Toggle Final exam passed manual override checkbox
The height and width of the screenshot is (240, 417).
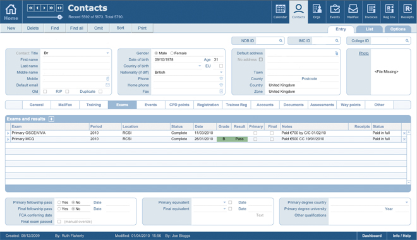[x=59, y=222]
